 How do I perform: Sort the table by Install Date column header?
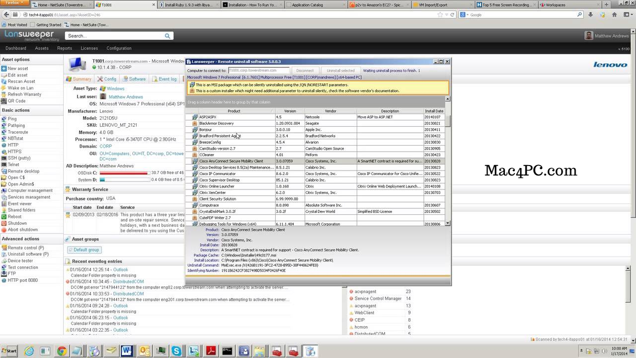(434, 111)
